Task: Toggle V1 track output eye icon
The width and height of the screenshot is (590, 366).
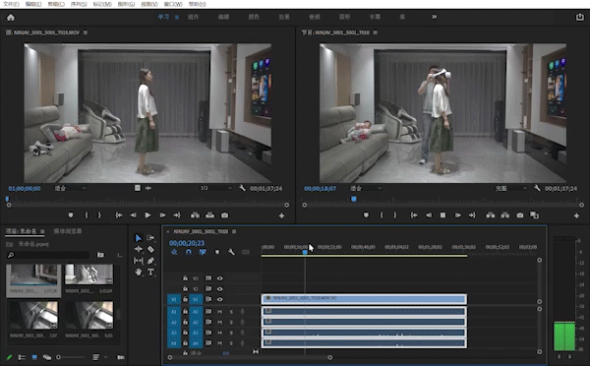Action: (219, 299)
